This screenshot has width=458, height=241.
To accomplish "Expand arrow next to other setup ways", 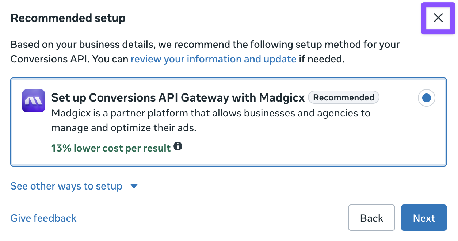I will pyautogui.click(x=134, y=186).
